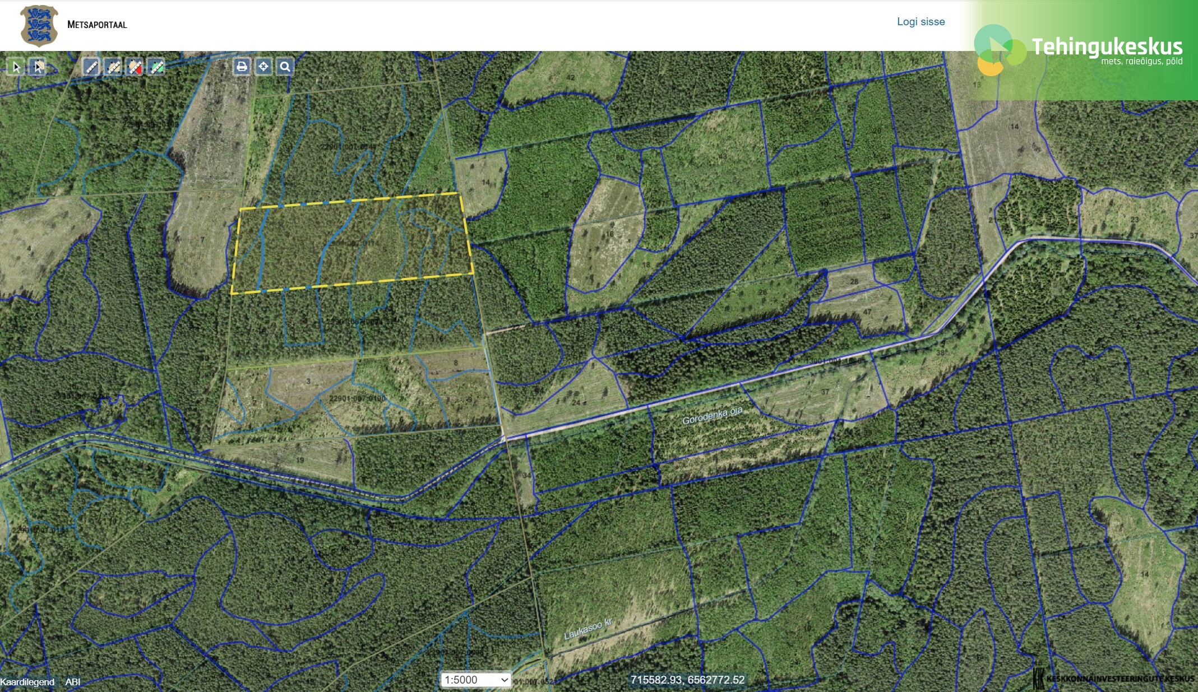Select the green area measure tool
The image size is (1198, 692).
[157, 67]
